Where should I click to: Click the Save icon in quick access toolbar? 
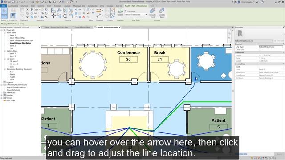[13, 2]
